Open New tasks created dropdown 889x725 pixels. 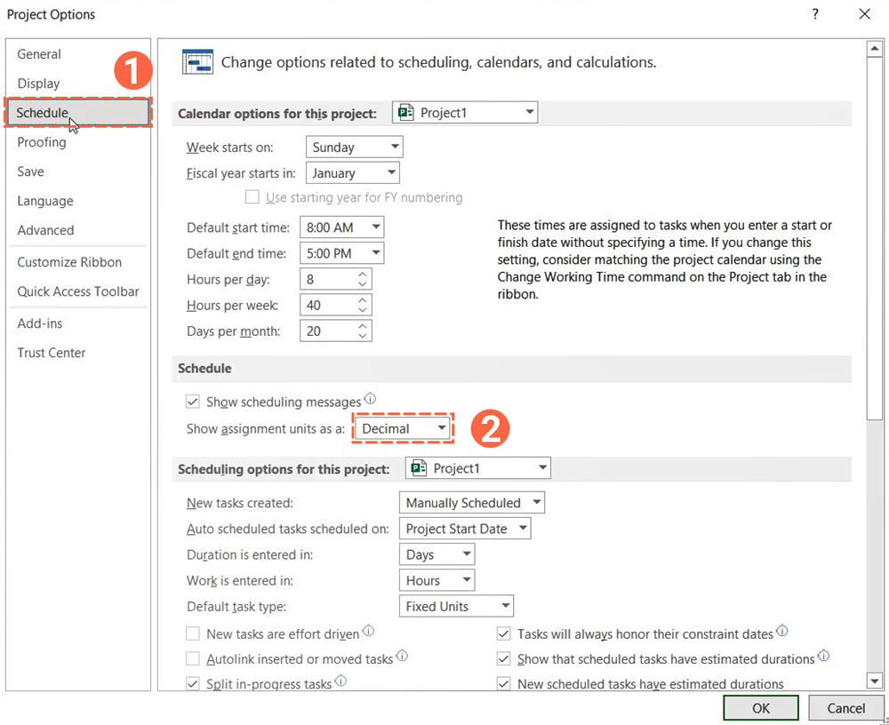click(472, 503)
